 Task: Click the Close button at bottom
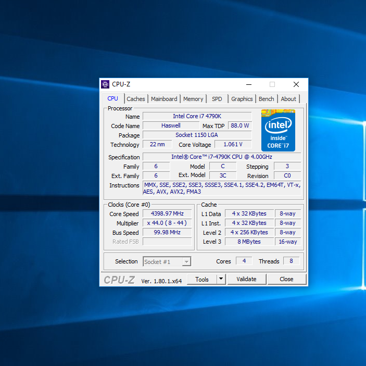286,279
